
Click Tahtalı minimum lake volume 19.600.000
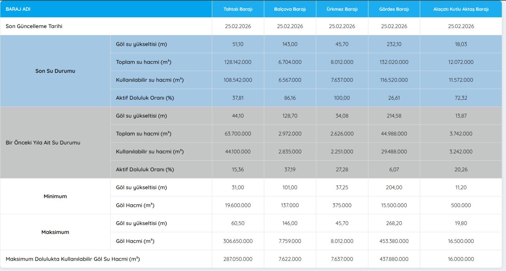pyautogui.click(x=238, y=205)
